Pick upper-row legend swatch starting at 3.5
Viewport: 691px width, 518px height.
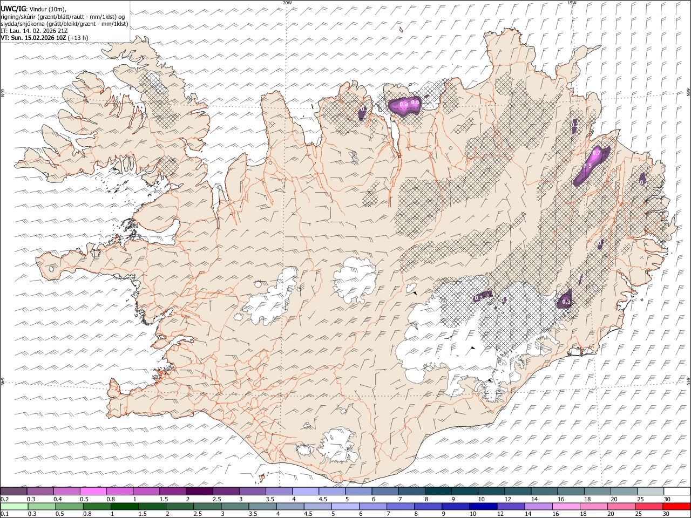279,492
